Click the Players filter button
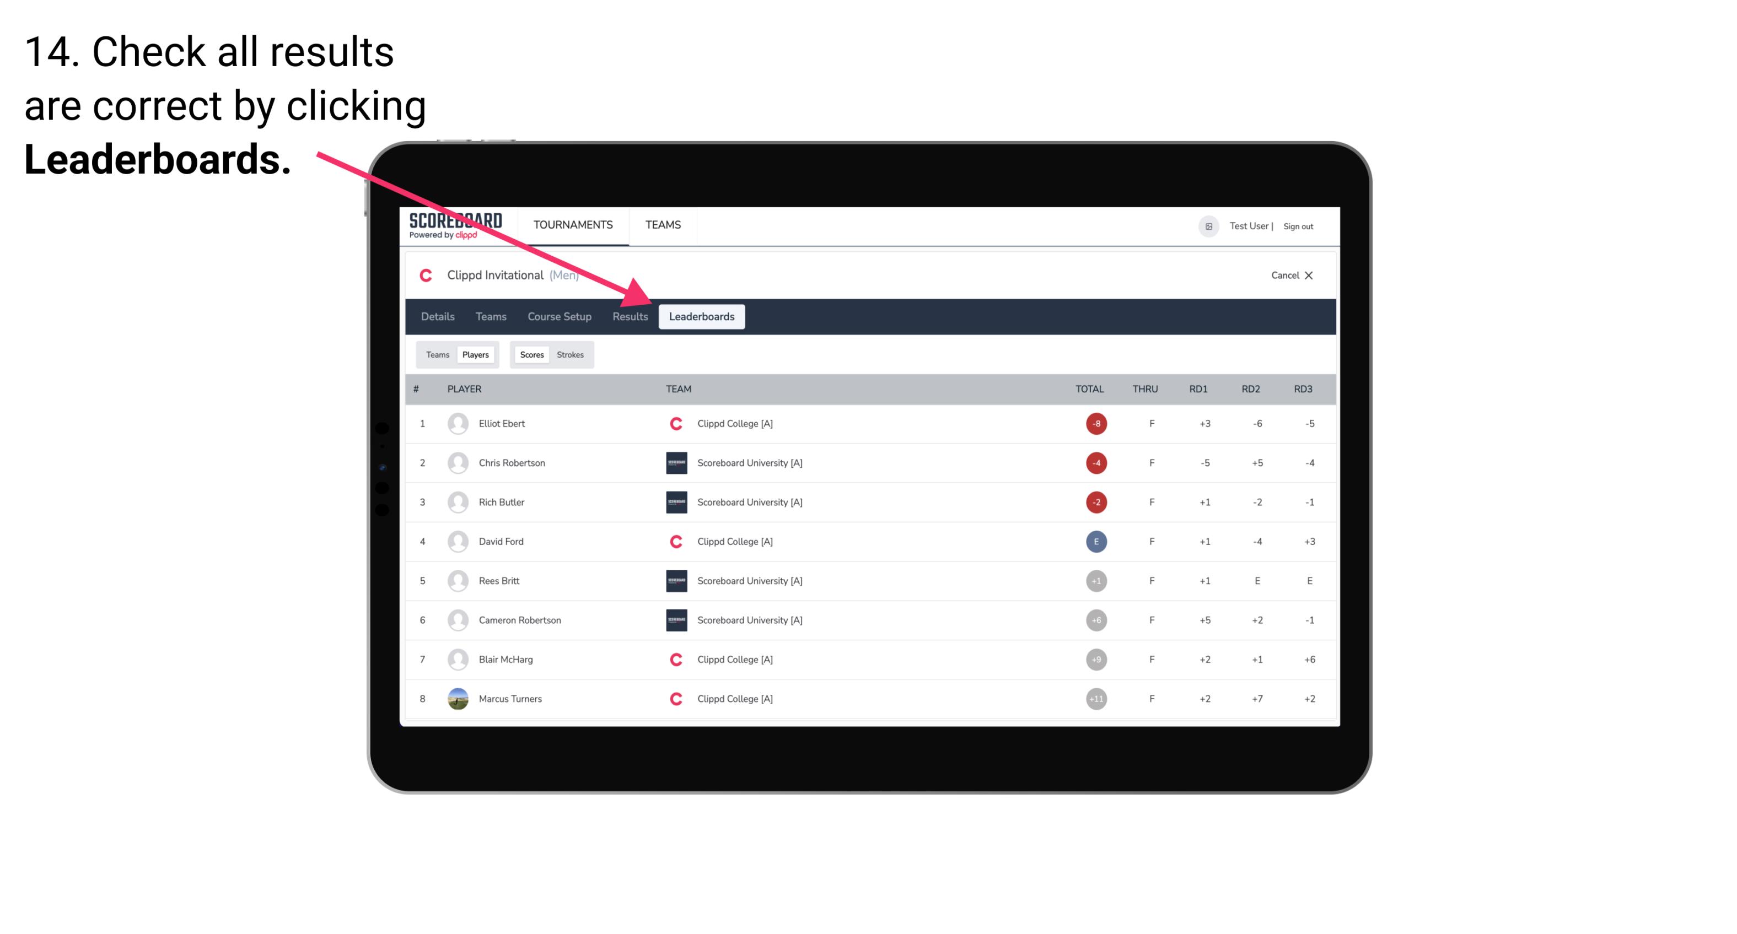The image size is (1737, 934). click(x=475, y=354)
